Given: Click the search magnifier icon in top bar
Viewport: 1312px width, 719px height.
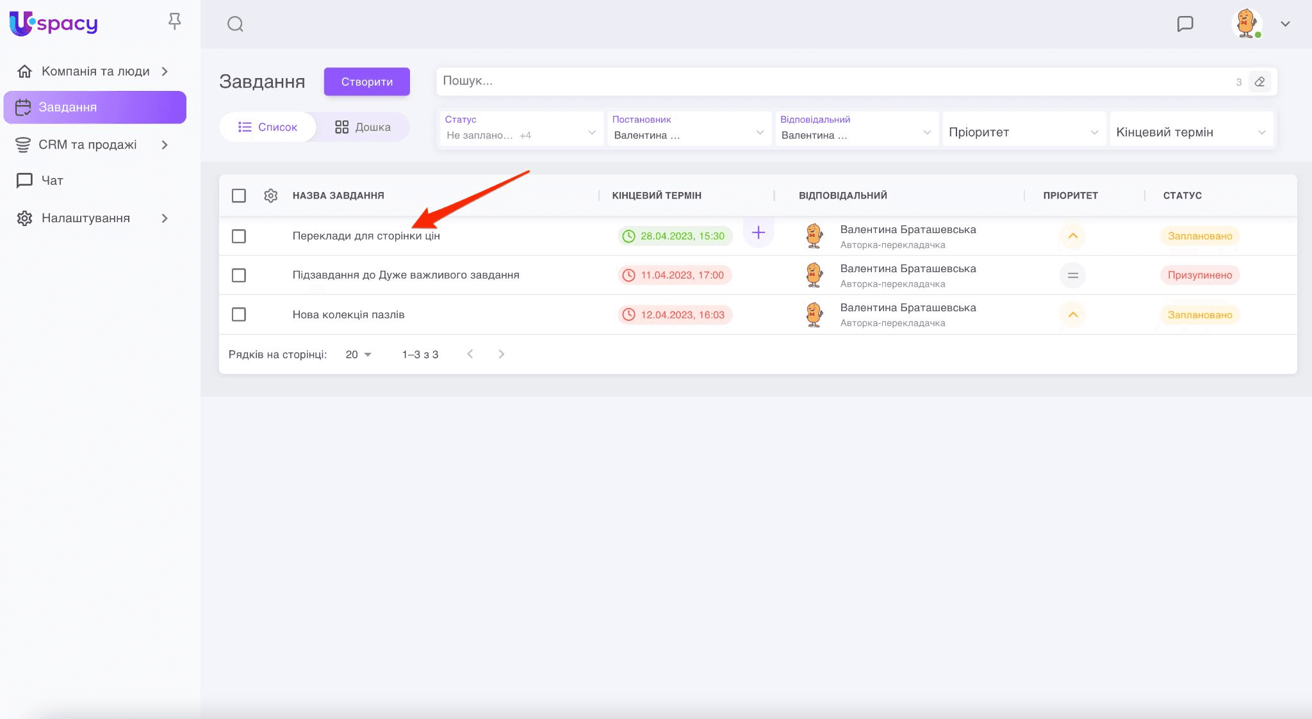Looking at the screenshot, I should pyautogui.click(x=235, y=24).
